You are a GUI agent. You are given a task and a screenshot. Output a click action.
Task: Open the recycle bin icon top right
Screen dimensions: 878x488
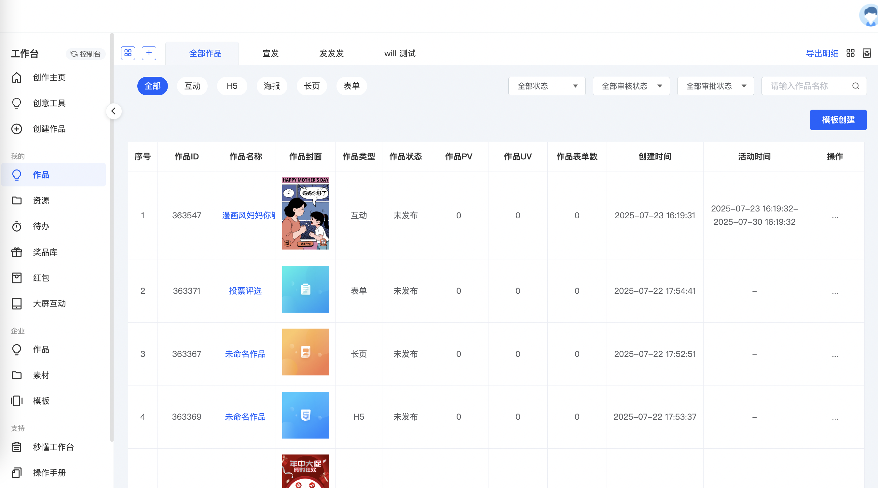[867, 53]
